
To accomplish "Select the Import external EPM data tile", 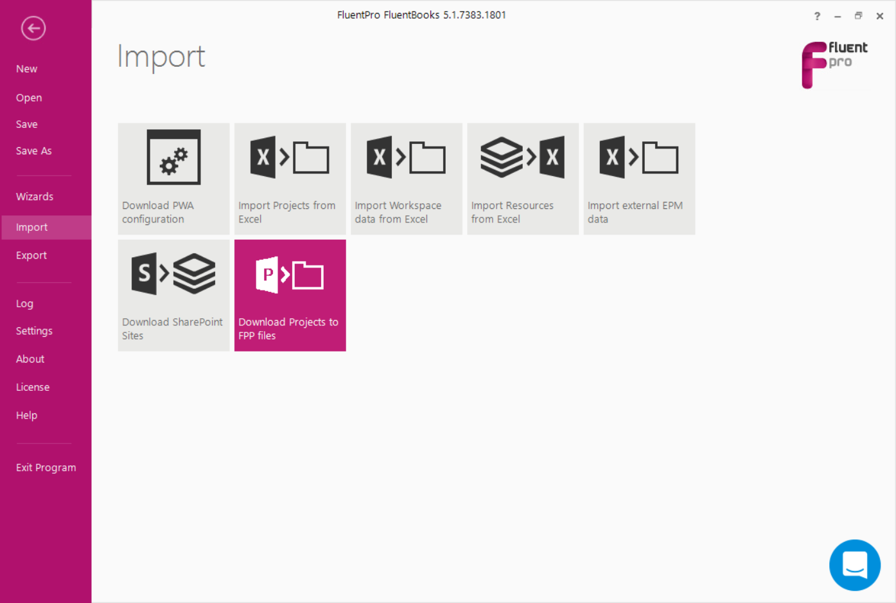I will tap(639, 179).
